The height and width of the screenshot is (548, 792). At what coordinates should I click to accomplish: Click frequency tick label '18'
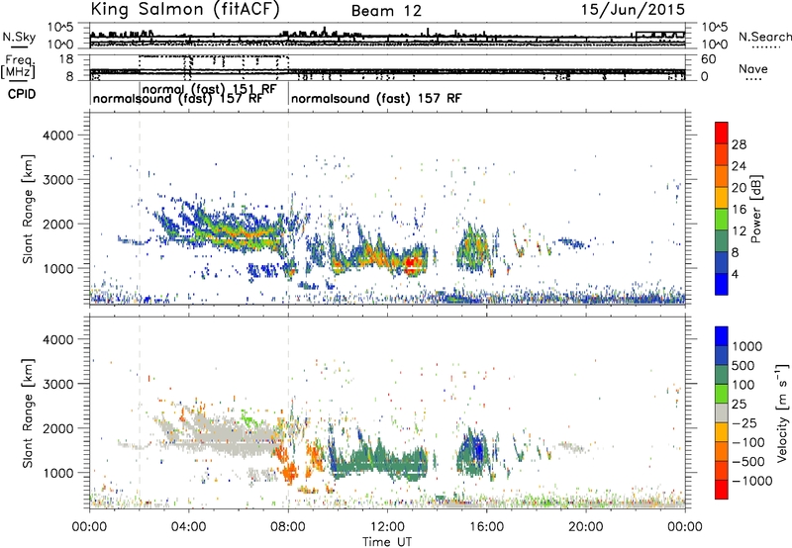point(66,58)
